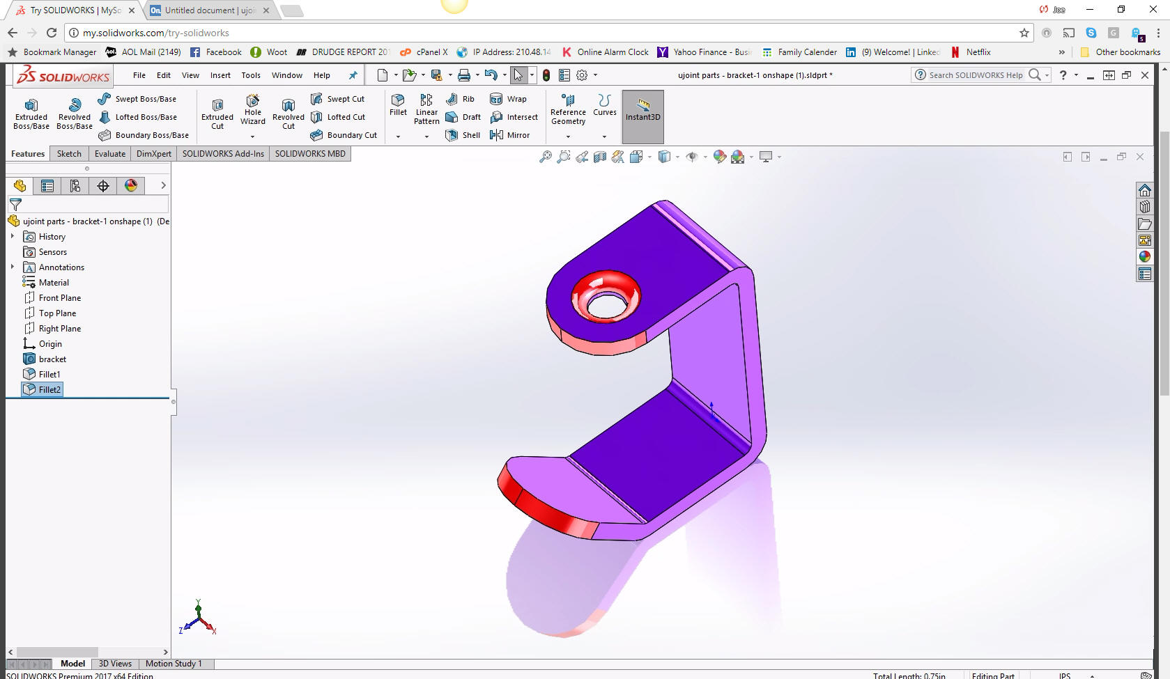Screen dimensions: 1170x679
Task: Toggle the pushpin next to Help menu
Action: point(353,75)
